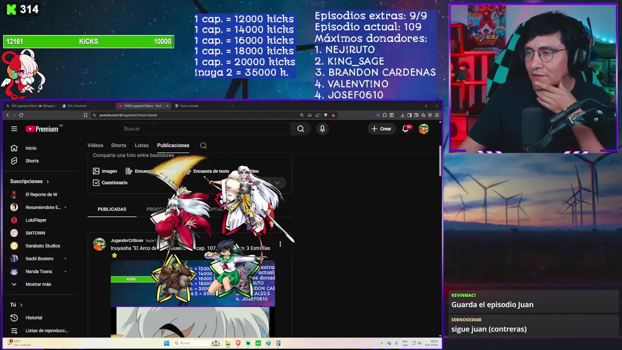Switch to the Listas channel tab
The height and width of the screenshot is (350, 622).
[141, 145]
